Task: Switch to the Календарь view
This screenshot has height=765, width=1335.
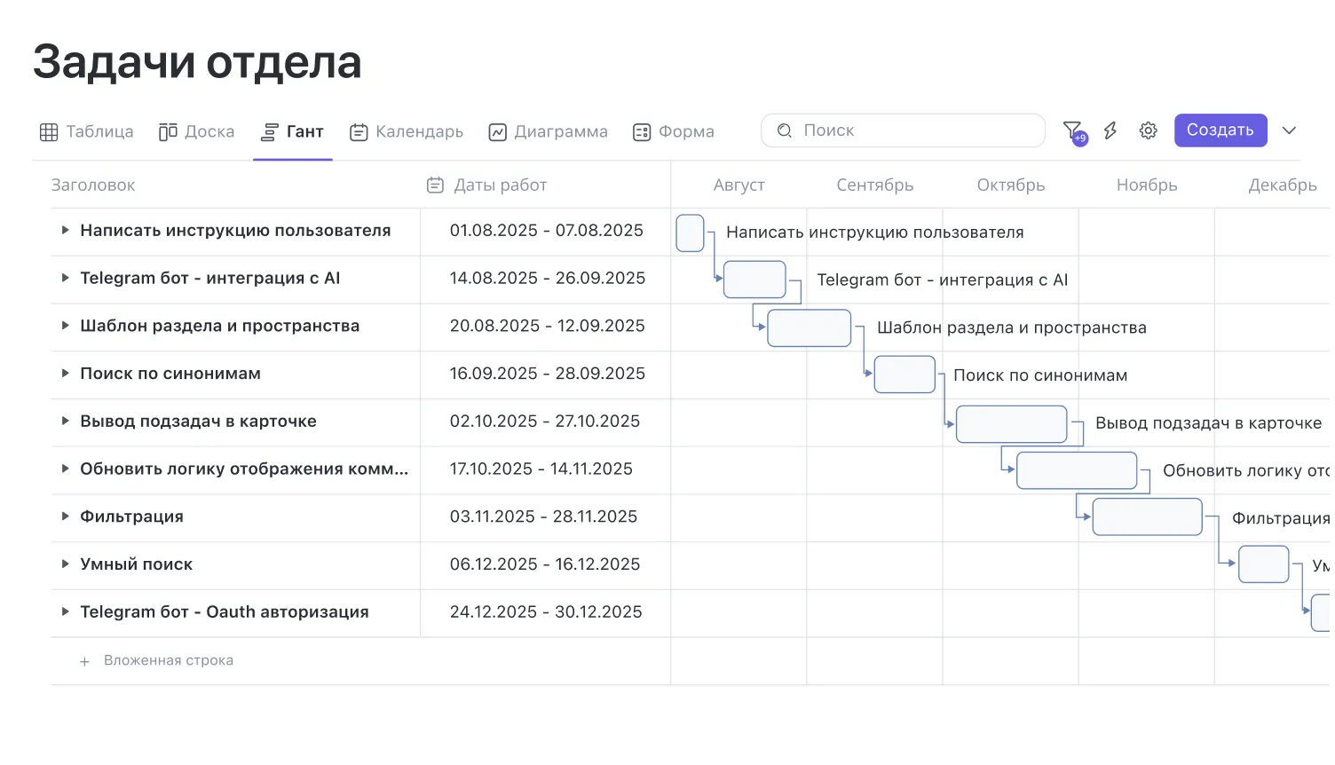Action: pos(407,132)
